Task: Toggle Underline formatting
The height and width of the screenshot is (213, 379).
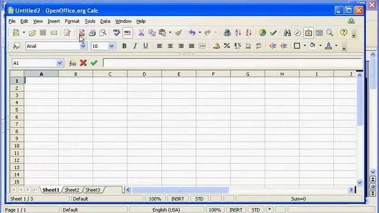Action: click(x=146, y=46)
